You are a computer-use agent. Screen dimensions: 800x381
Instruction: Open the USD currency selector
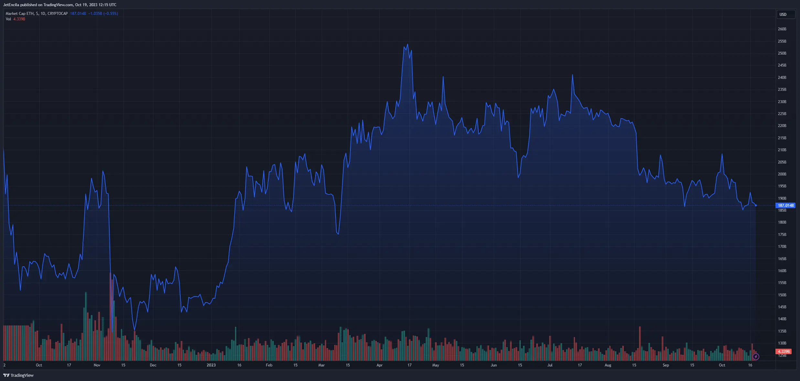(x=785, y=15)
